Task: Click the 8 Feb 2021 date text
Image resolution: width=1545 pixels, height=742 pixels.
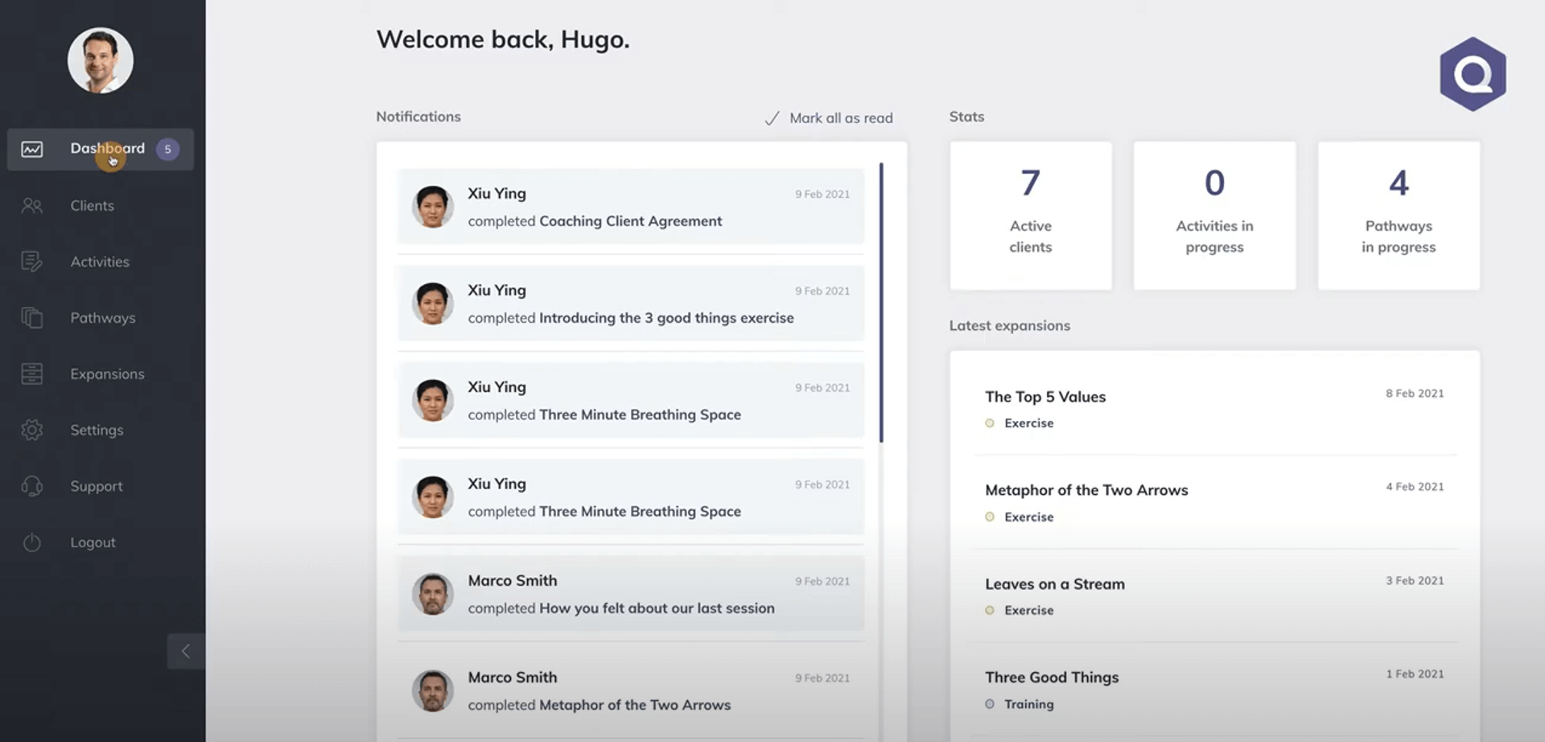Action: pyautogui.click(x=1415, y=394)
